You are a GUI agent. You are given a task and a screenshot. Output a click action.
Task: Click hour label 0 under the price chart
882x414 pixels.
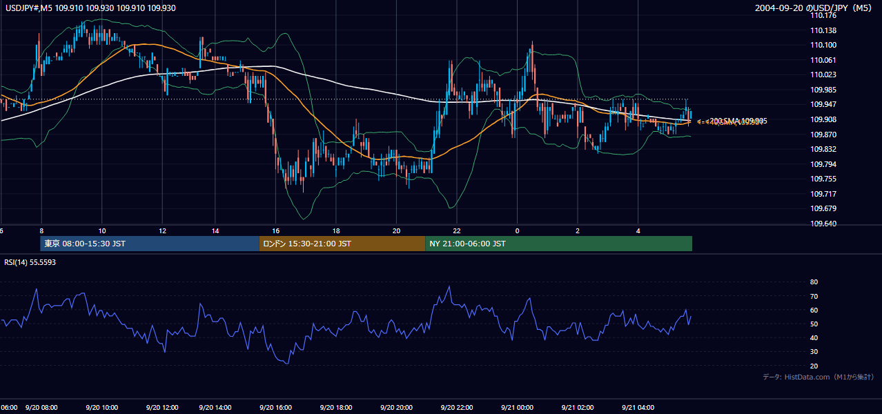(517, 230)
